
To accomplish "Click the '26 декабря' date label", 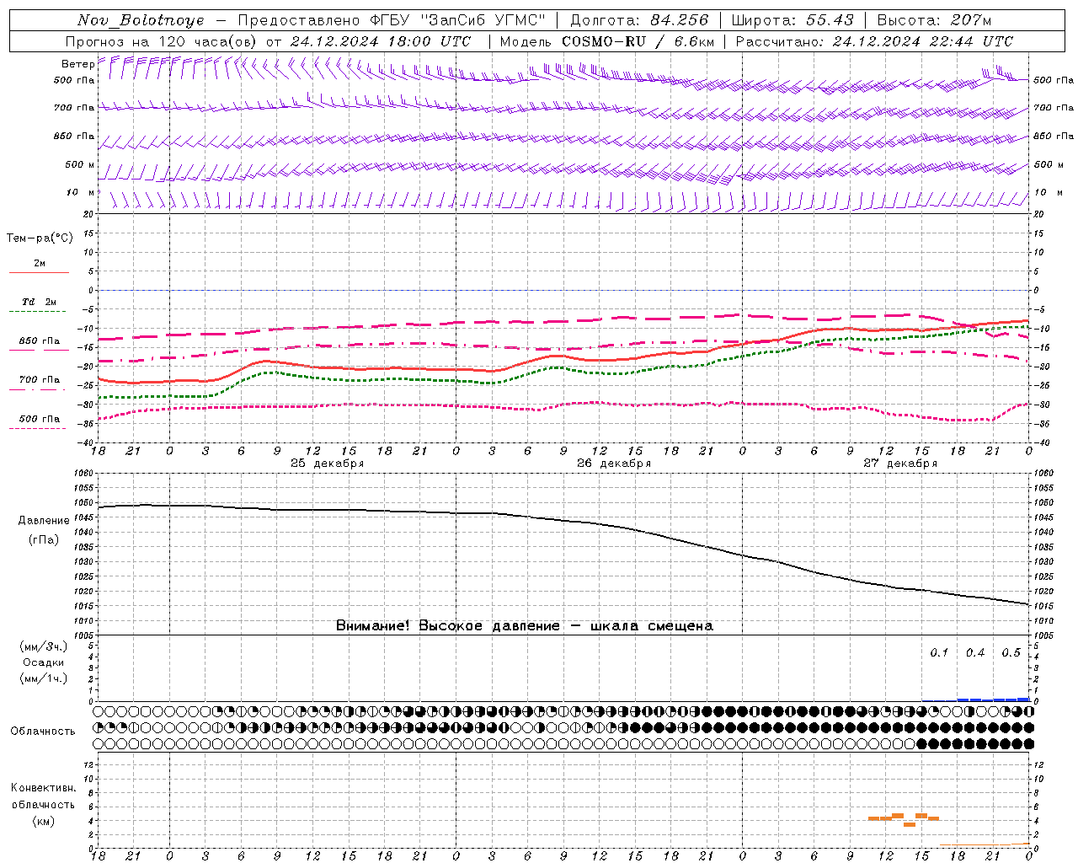I will click(x=614, y=464).
